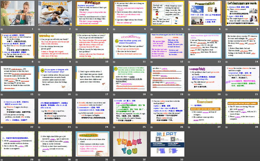Select slide 18 with 3c green instructions
260x161 pixels.
(130, 79)
